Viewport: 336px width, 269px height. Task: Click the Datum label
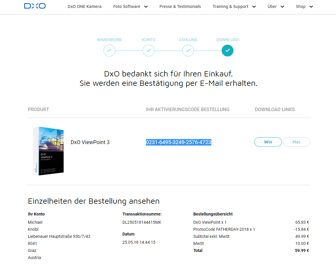click(x=129, y=234)
